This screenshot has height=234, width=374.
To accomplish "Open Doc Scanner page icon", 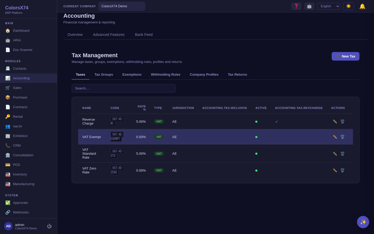I will [8, 50].
